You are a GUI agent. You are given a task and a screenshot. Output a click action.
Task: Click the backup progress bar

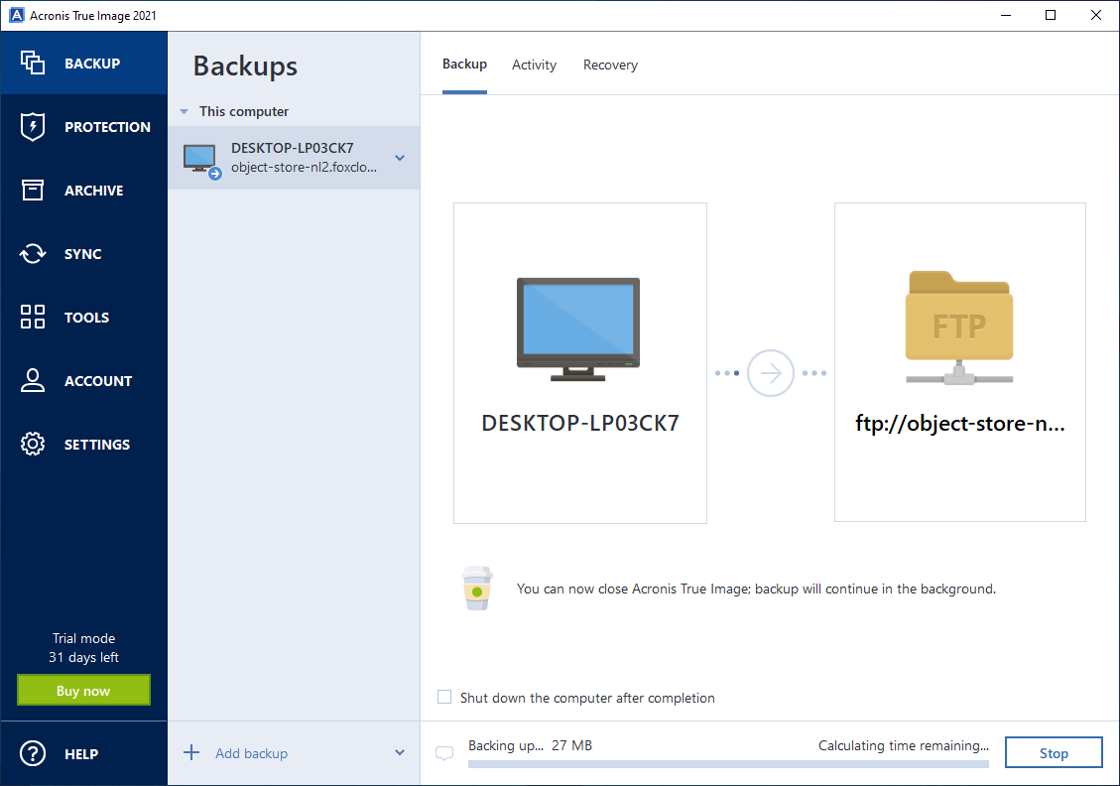[728, 764]
